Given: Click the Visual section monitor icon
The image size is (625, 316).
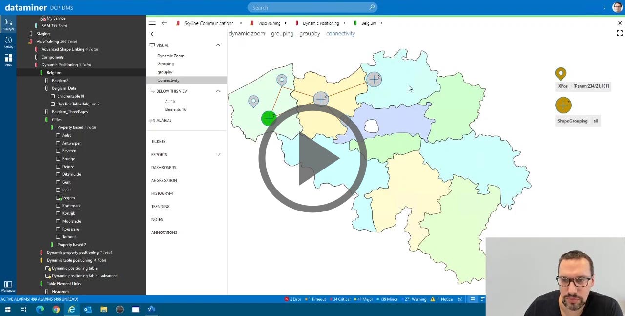Looking at the screenshot, I should click(153, 45).
